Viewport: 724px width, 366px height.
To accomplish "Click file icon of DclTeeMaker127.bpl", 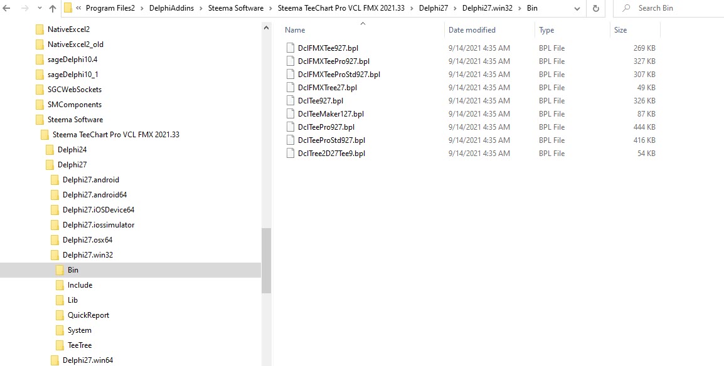I will point(290,114).
